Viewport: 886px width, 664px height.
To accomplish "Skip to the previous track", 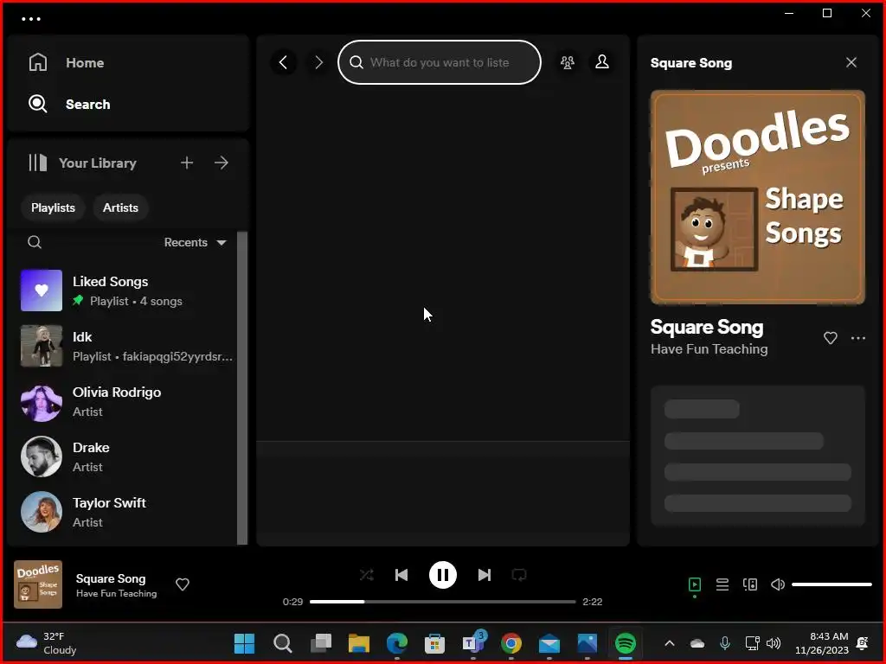I will tap(401, 575).
